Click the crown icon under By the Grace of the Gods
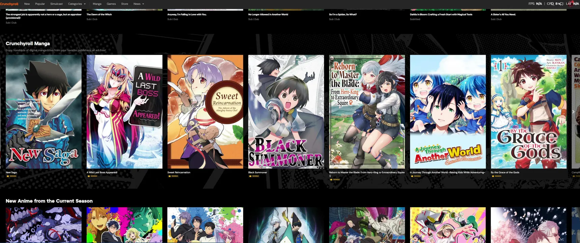Screen dimensions: 580x243 click(x=493, y=176)
